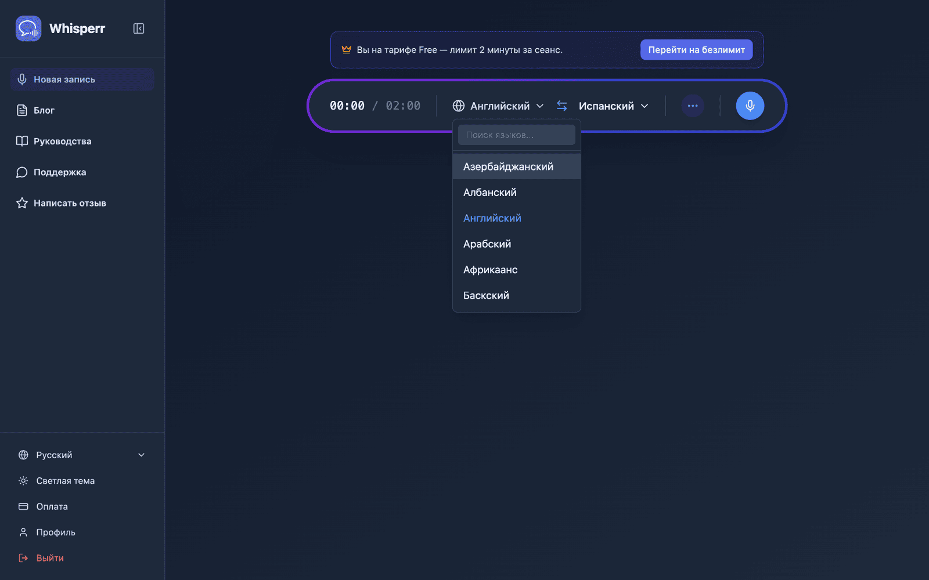
Task: Open the Английский source language dropdown
Action: pyautogui.click(x=498, y=106)
